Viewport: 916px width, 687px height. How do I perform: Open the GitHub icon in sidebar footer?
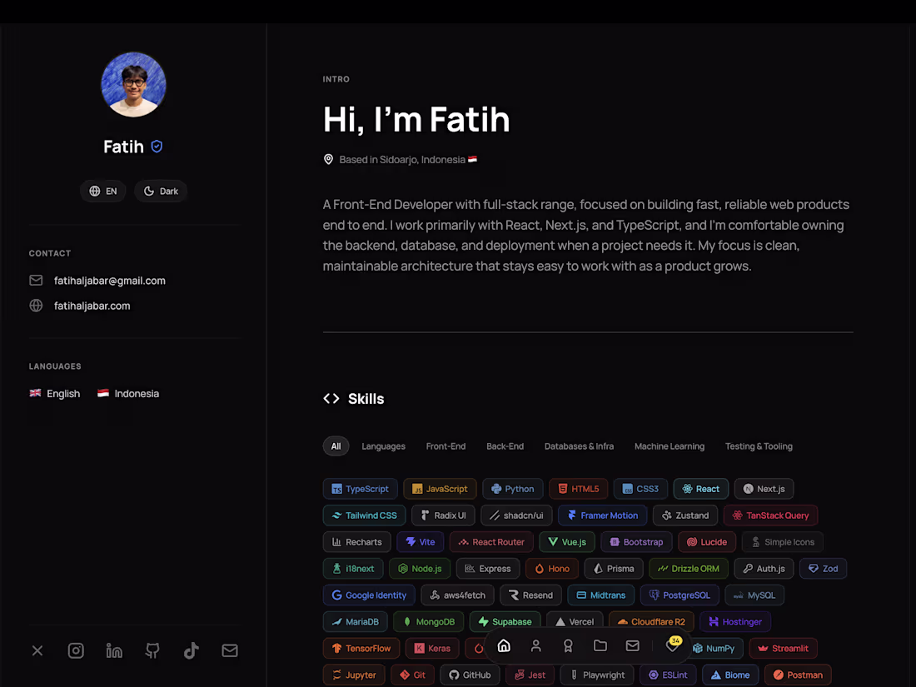pyautogui.click(x=152, y=650)
